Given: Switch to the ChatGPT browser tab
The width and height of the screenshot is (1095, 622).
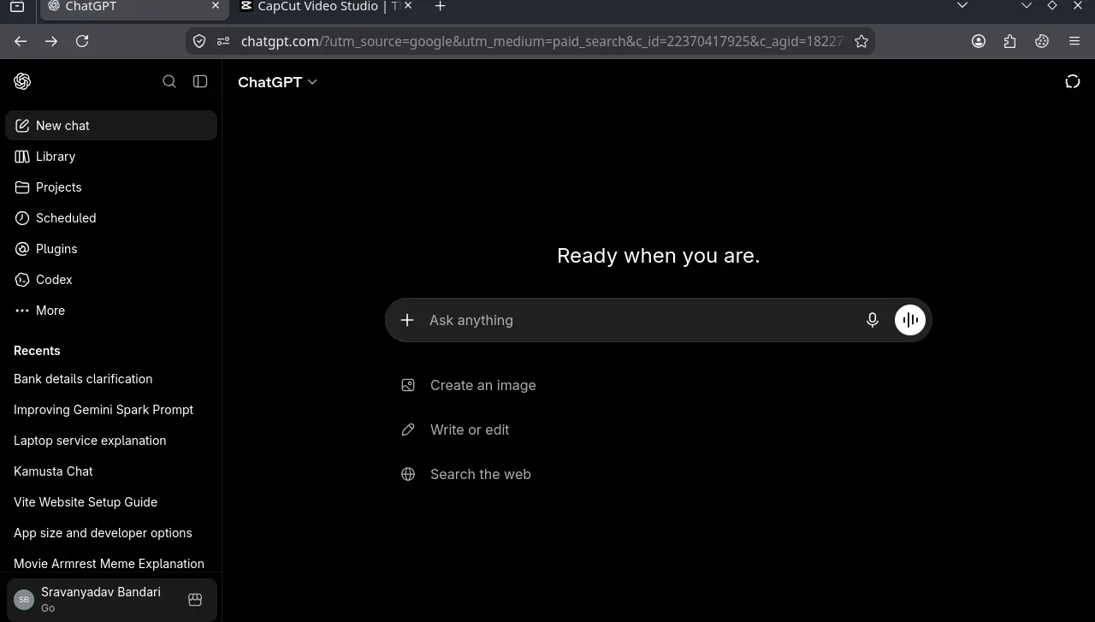Looking at the screenshot, I should (133, 8).
